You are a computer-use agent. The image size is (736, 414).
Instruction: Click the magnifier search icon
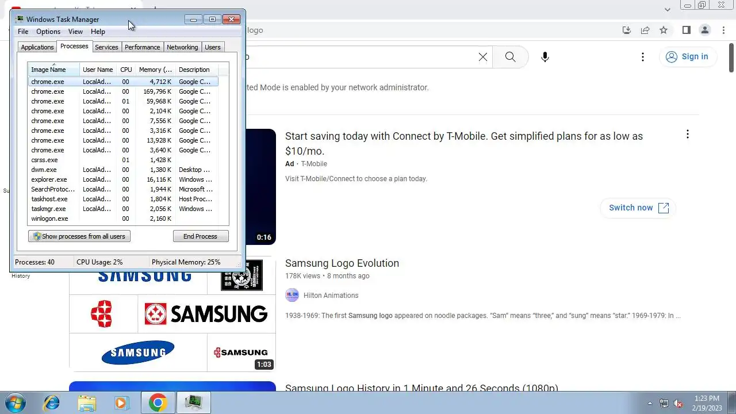tap(510, 57)
